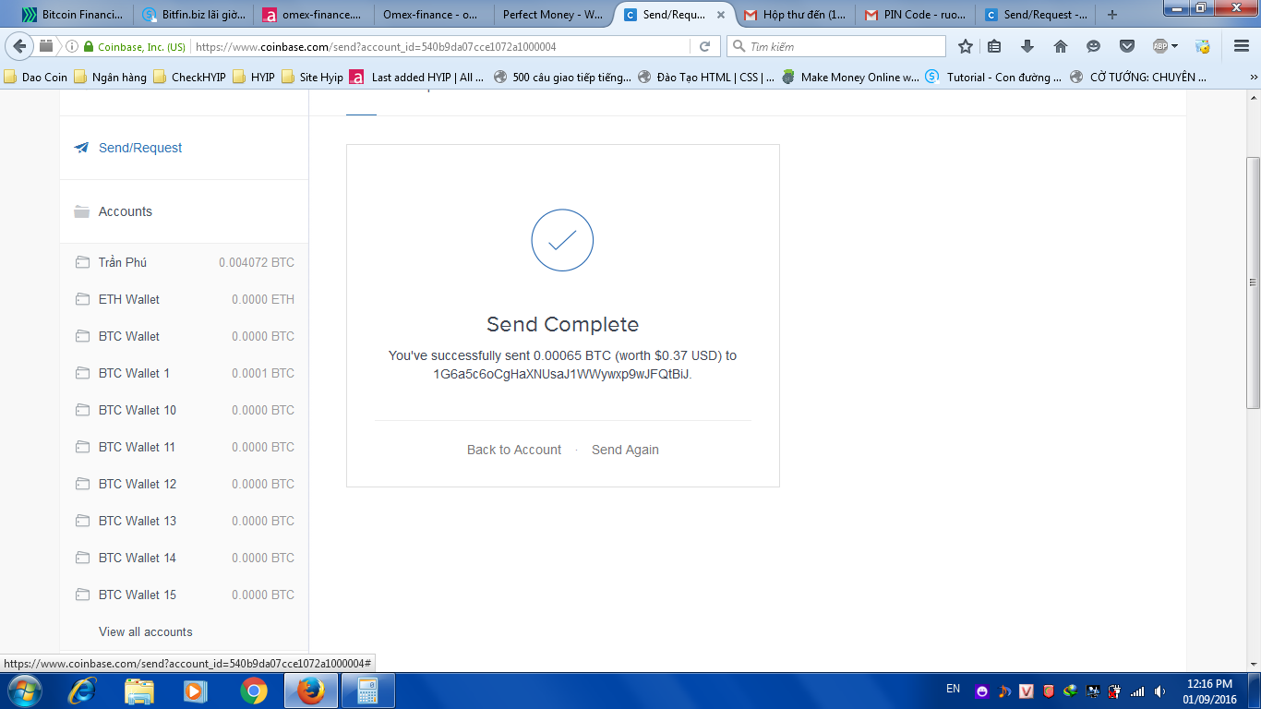Open the bookmarks list icon

click(994, 46)
